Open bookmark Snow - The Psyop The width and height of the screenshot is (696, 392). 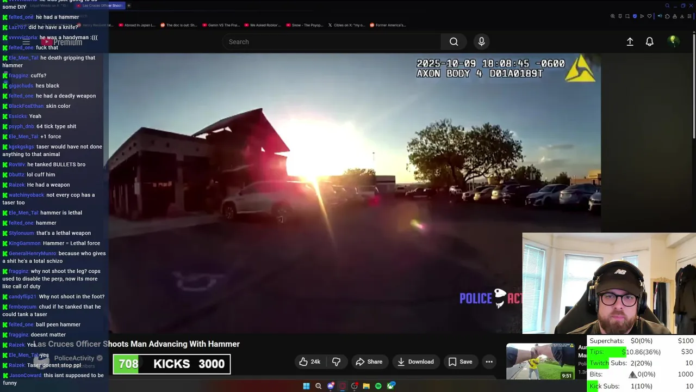(x=304, y=25)
